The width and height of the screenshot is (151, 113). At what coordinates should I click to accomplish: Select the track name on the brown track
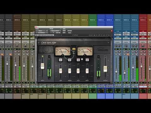tap(17, 87)
